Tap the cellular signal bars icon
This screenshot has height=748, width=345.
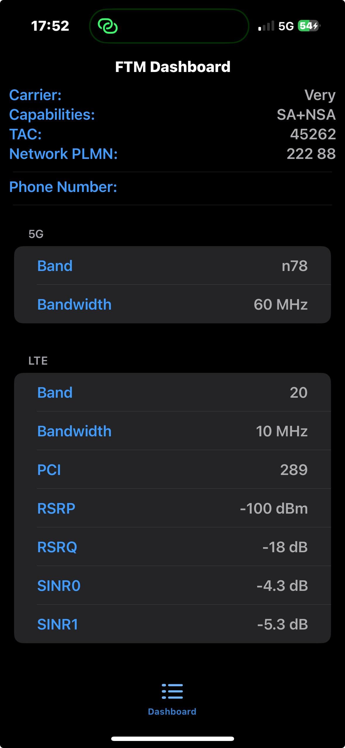tap(266, 26)
